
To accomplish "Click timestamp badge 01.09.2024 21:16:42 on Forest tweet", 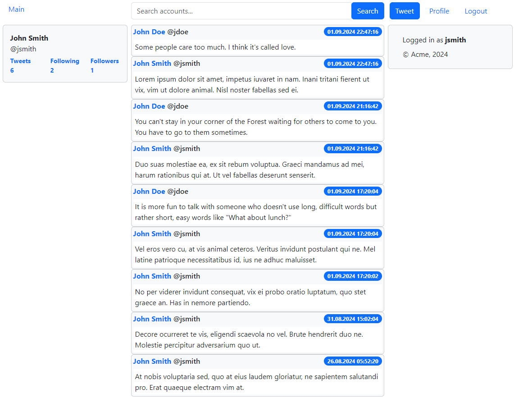I will click(x=353, y=106).
